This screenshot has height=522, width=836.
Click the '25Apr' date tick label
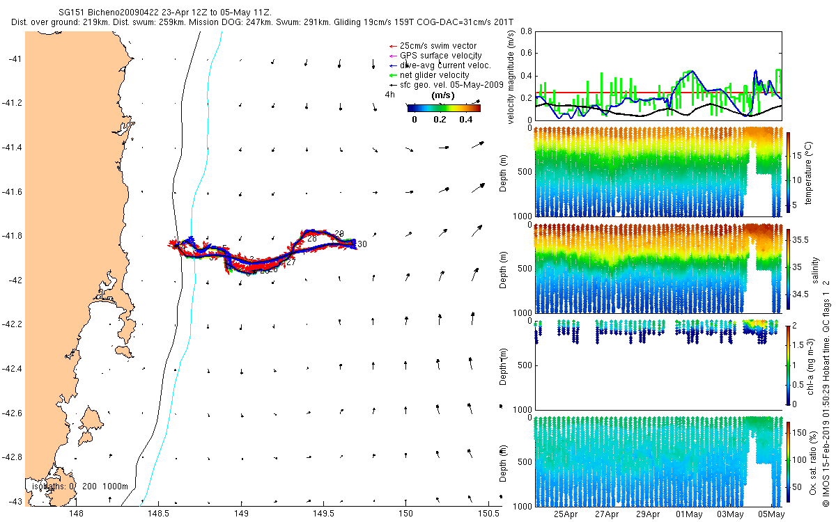(x=566, y=514)
